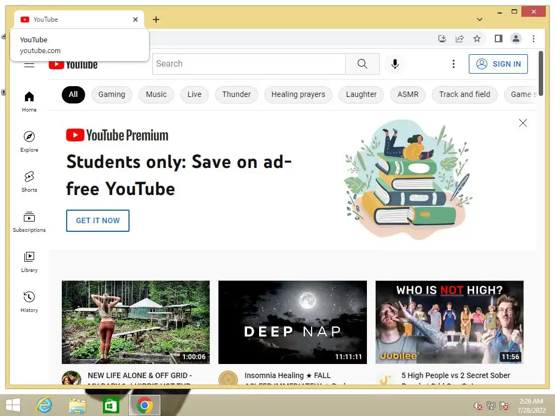Open off grid video's channel avatar
This screenshot has height=416, width=555.
click(x=72, y=378)
